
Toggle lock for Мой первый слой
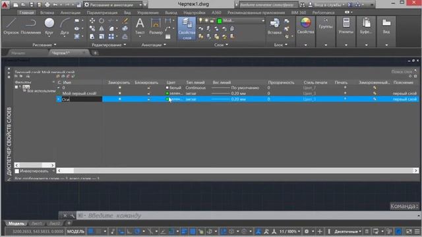click(x=148, y=93)
